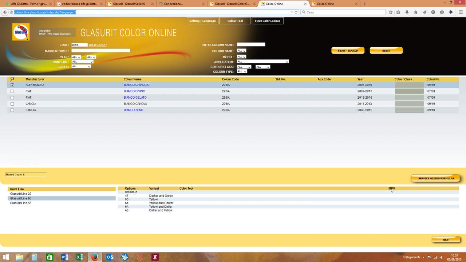The height and width of the screenshot is (262, 466).
Task: Click the paper-plane send icon in toolbar
Action: [x=424, y=12]
